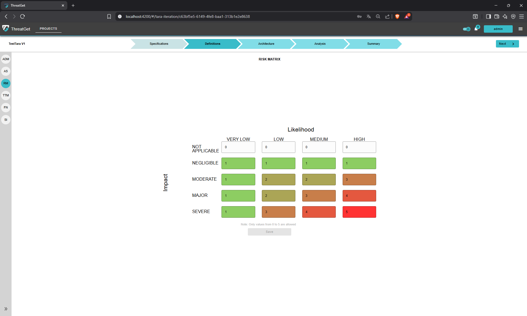Open the PROJECTS menu
Image resolution: width=527 pixels, height=316 pixels.
click(x=48, y=29)
